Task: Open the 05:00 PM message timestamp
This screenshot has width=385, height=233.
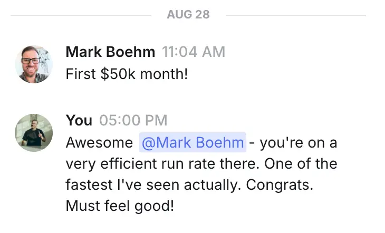Action: coord(133,120)
